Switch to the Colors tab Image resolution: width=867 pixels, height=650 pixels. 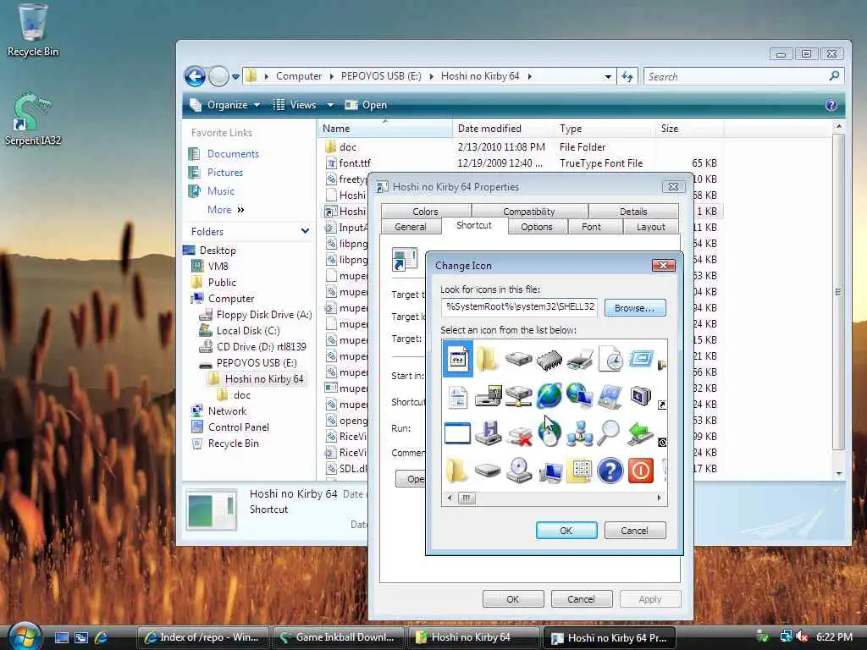click(425, 211)
